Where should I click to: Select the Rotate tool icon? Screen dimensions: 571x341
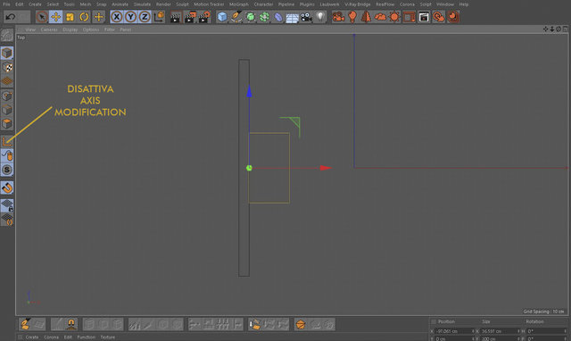tap(84, 17)
